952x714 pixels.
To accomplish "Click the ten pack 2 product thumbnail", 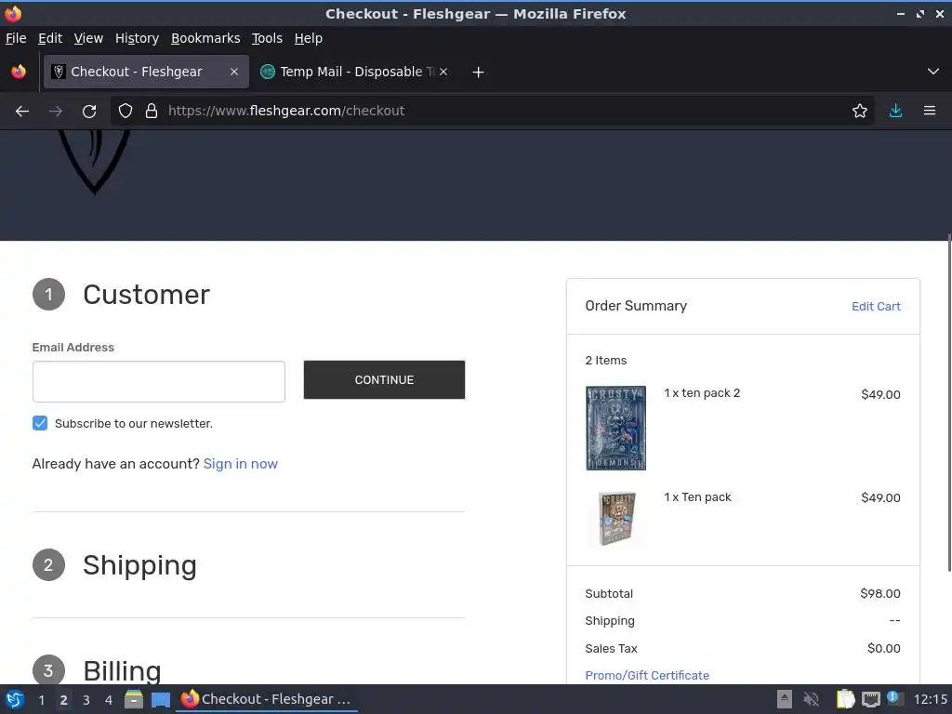I will (x=615, y=428).
